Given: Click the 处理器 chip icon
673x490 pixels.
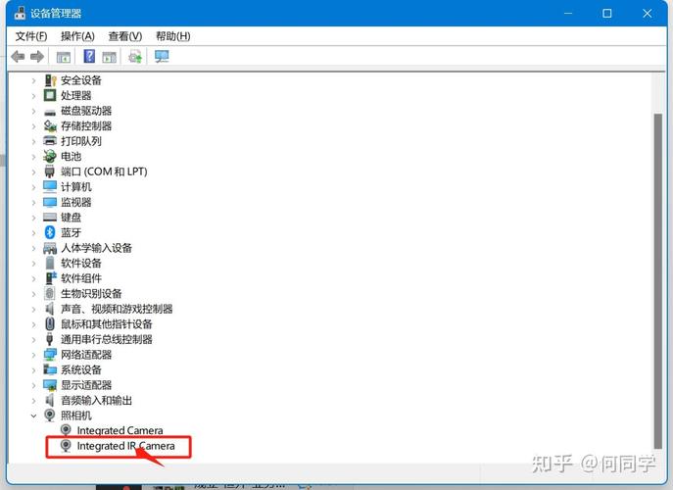Looking at the screenshot, I should click(50, 95).
